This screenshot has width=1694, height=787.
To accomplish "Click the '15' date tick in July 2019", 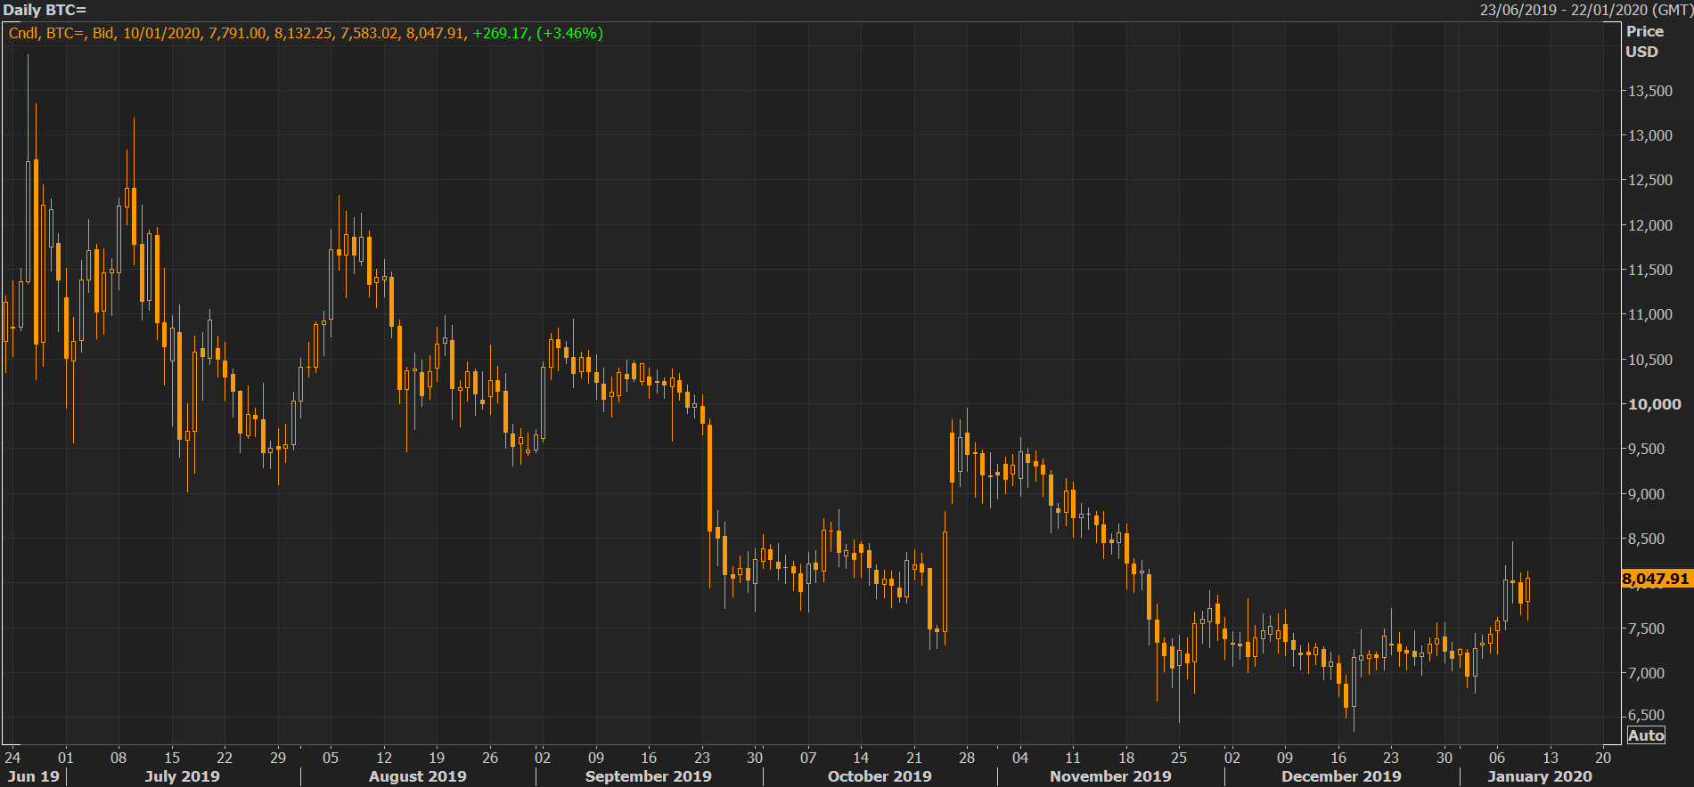I will click(x=172, y=758).
